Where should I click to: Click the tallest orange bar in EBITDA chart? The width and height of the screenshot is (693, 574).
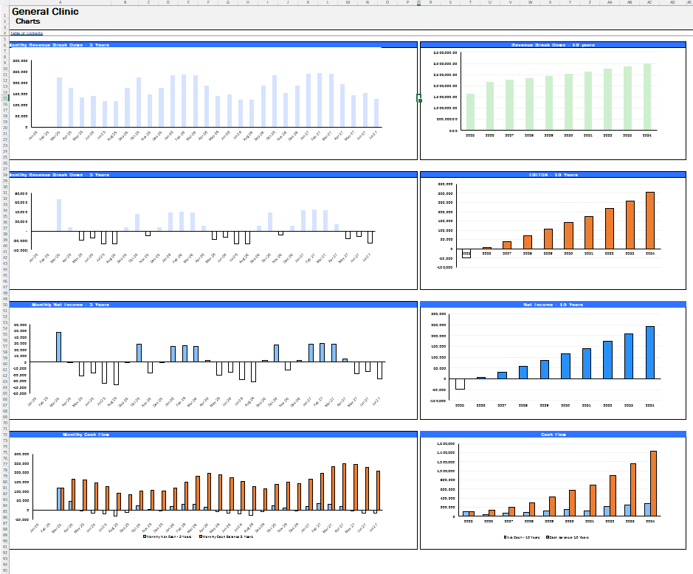(x=650, y=220)
